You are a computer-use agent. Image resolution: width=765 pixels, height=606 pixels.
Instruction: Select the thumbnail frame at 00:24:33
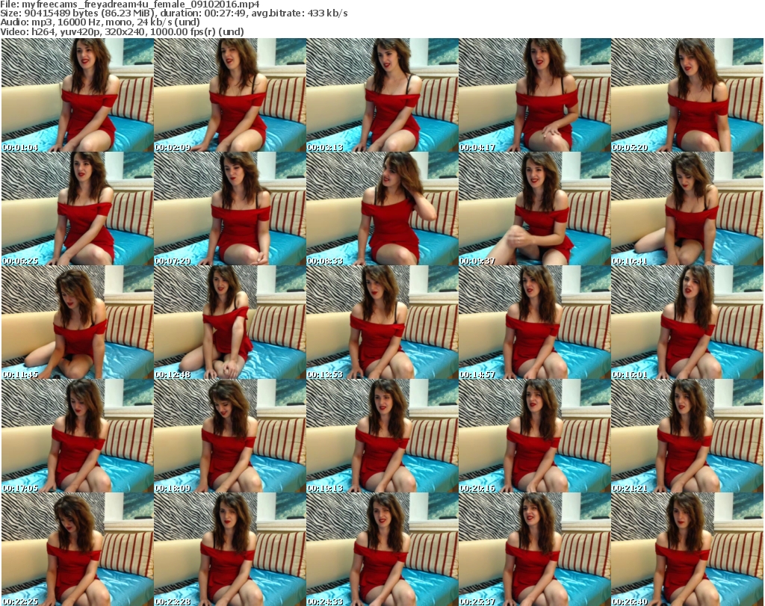(x=382, y=549)
